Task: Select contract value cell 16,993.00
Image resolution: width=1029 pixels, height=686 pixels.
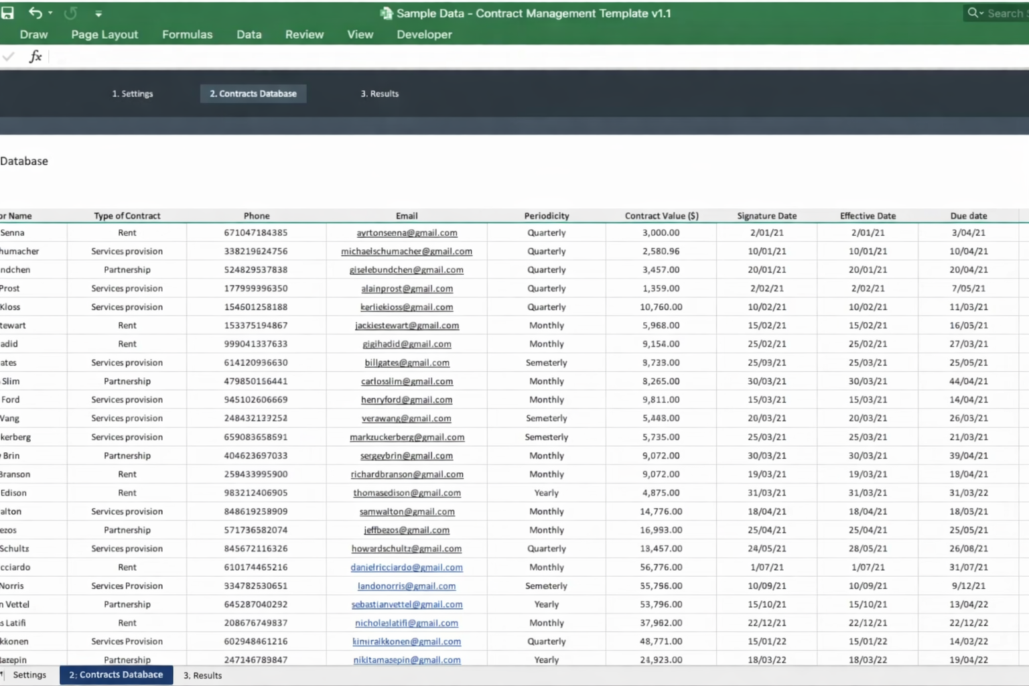Action: [661, 530]
